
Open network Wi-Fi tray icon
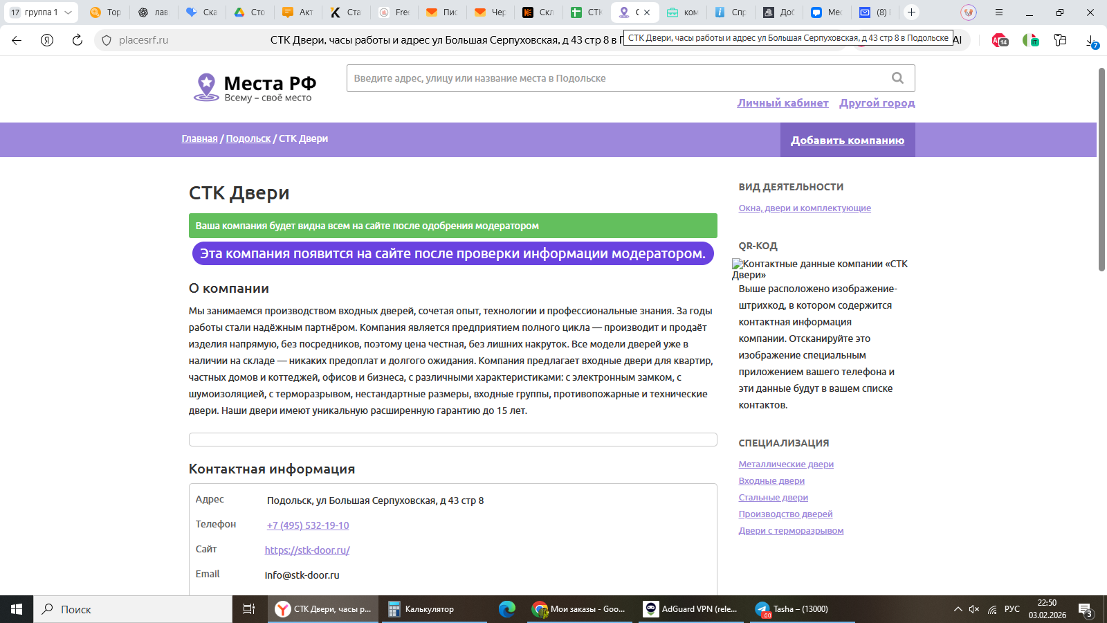(x=992, y=609)
